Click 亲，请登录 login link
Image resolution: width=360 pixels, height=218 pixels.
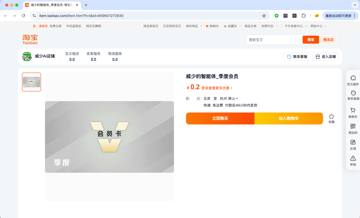tap(40, 26)
